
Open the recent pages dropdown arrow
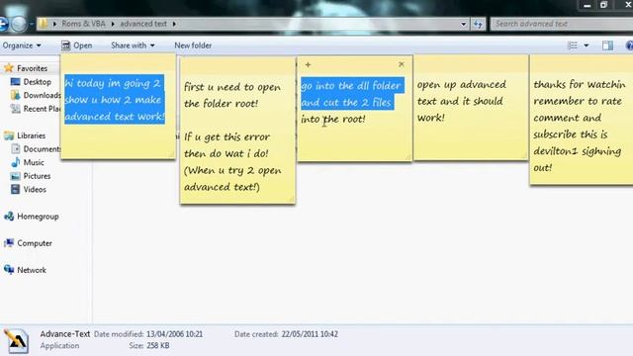click(x=31, y=24)
